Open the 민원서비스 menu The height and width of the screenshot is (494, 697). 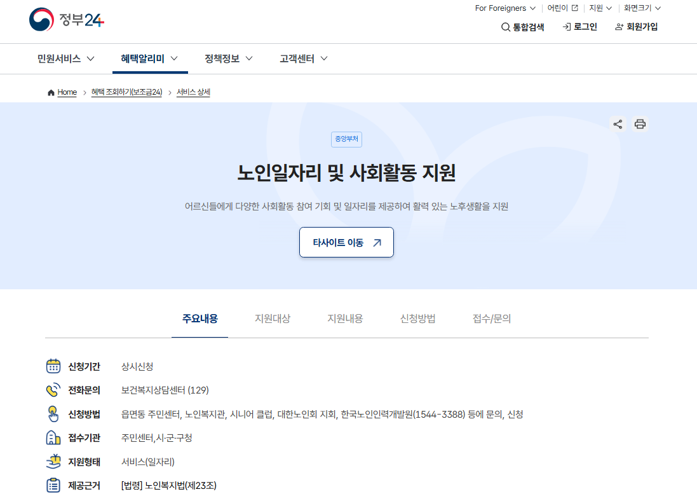click(x=65, y=58)
